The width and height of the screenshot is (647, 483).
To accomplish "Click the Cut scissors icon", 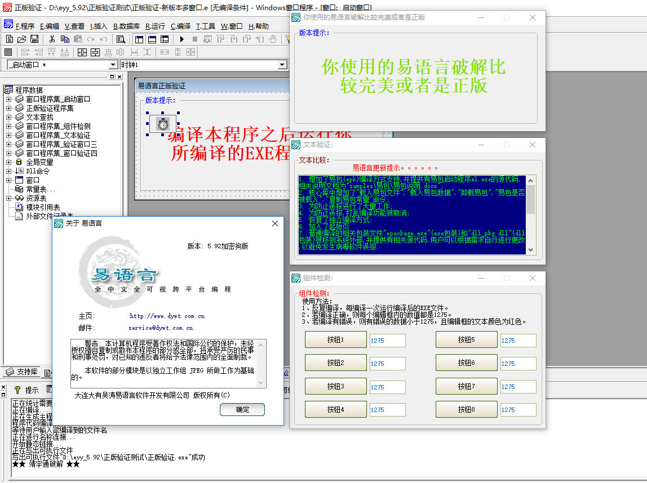I will pyautogui.click(x=52, y=39).
